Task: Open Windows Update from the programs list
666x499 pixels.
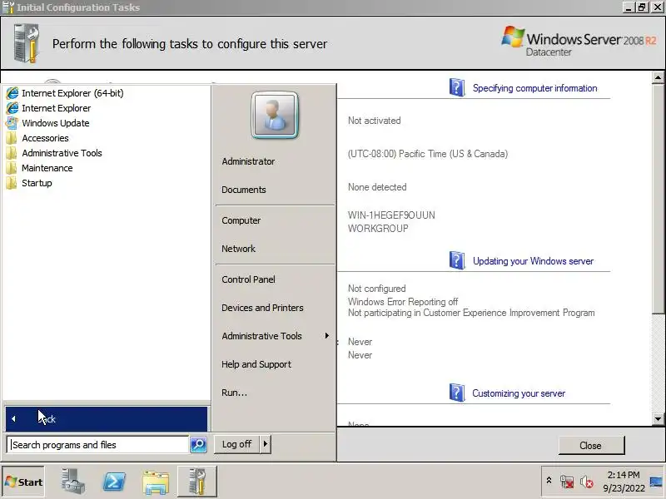Action: click(x=55, y=123)
